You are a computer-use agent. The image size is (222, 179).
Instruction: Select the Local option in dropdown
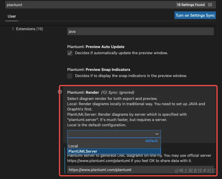point(114,146)
